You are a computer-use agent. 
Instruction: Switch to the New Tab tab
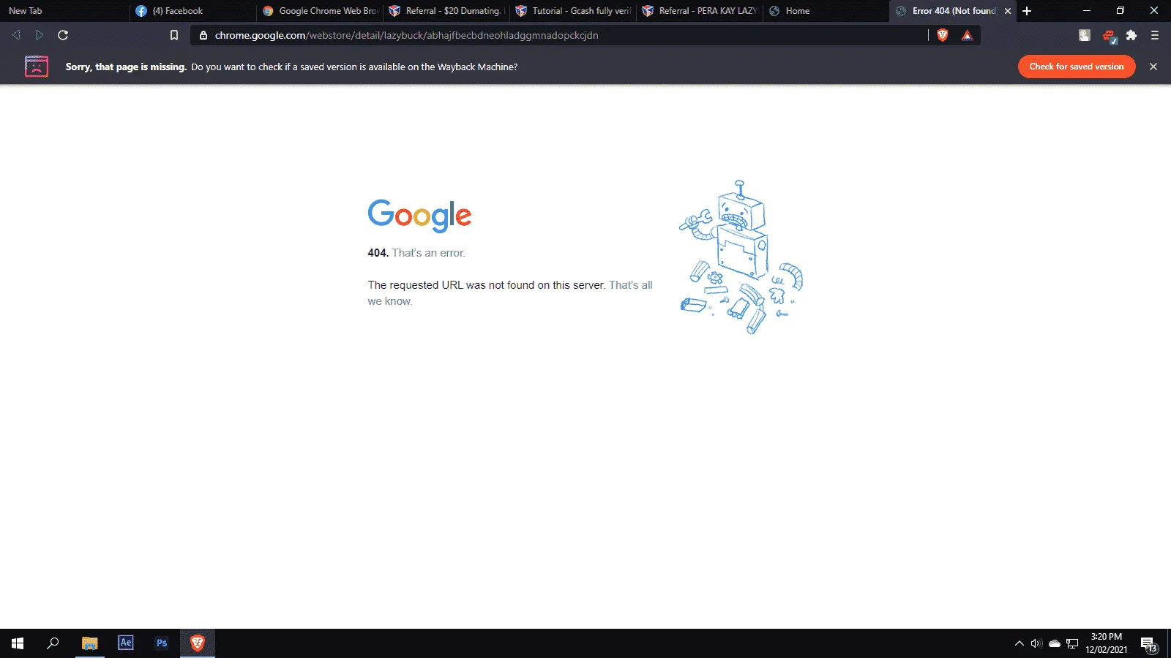(64, 11)
